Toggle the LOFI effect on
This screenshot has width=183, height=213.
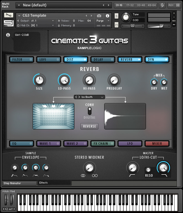(x=49, y=60)
